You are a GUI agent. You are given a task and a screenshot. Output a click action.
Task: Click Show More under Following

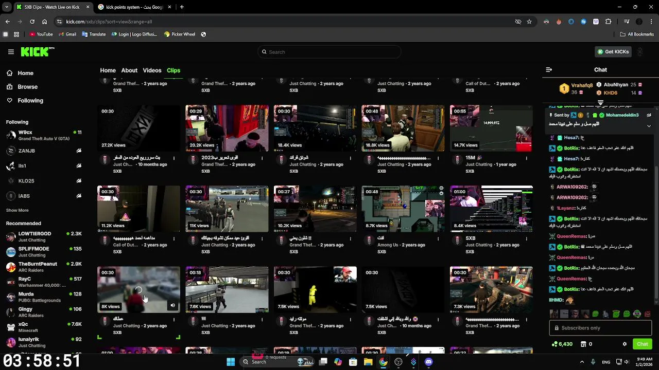pyautogui.click(x=17, y=210)
